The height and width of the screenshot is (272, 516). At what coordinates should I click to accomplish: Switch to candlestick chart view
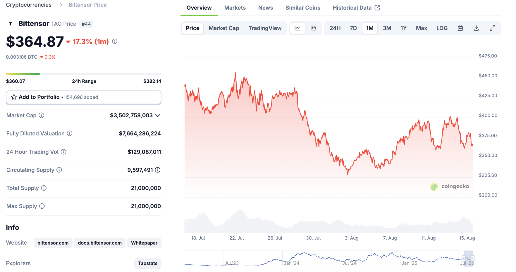[314, 28]
